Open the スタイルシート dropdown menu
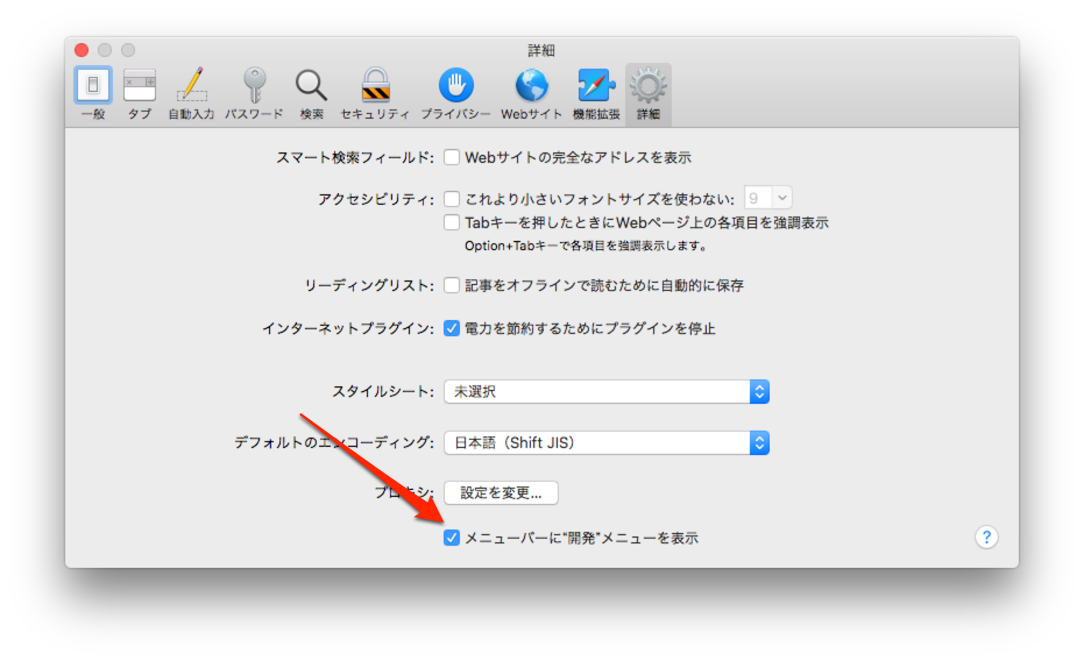Viewport: 1084px width, 661px height. [x=605, y=391]
